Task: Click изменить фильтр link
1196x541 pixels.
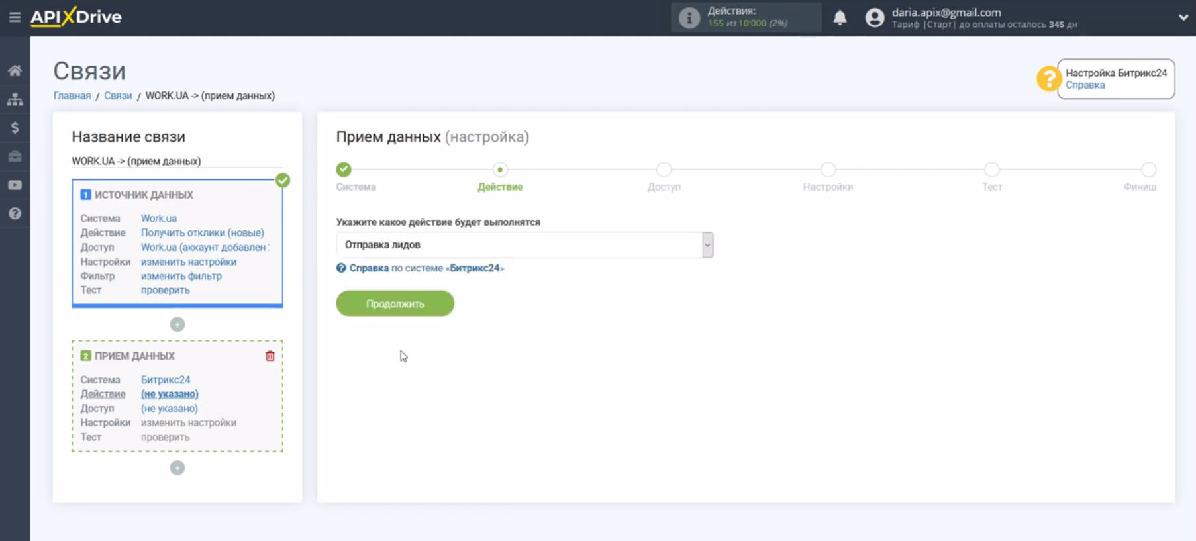Action: pyautogui.click(x=181, y=276)
